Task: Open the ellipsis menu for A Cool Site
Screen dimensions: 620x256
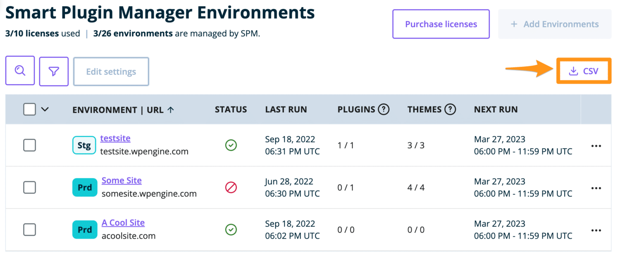Action: point(596,230)
